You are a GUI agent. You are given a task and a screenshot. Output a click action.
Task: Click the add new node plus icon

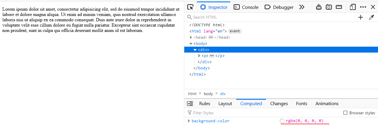coord(360,17)
